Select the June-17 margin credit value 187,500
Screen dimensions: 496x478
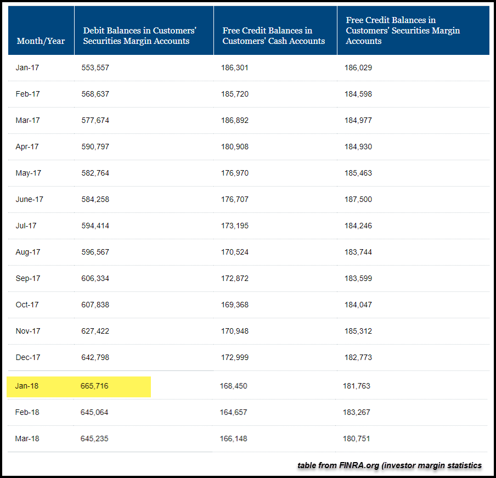pos(358,199)
